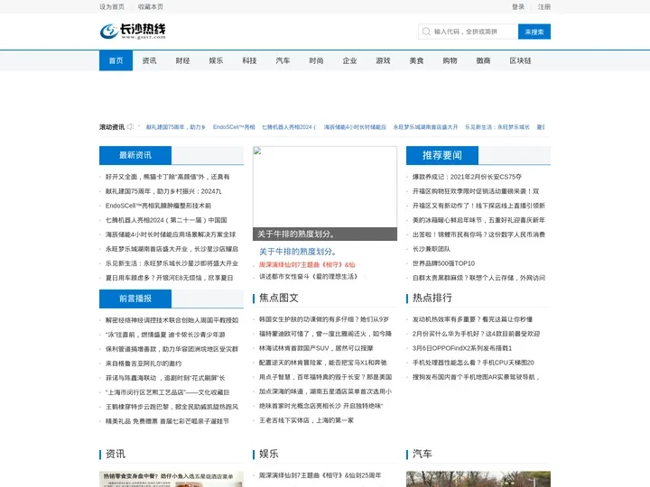Select the 科技 nav item
Image resolution: width=650 pixels, height=487 pixels.
click(x=249, y=60)
